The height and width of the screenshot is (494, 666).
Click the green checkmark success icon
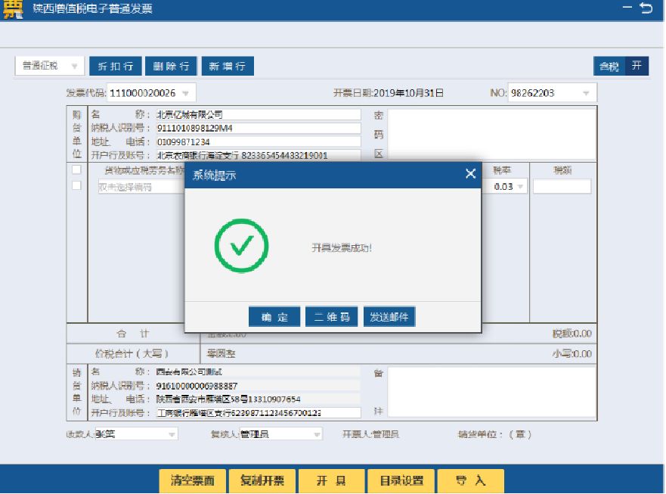point(241,246)
